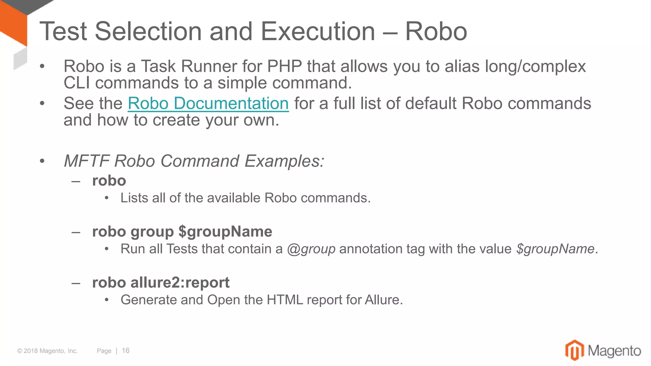651x366 pixels.
Task: Click the orange Magento hexagon logo icon
Action: (574, 350)
